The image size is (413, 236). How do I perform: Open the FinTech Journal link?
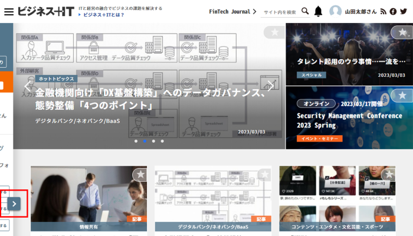coord(232,12)
